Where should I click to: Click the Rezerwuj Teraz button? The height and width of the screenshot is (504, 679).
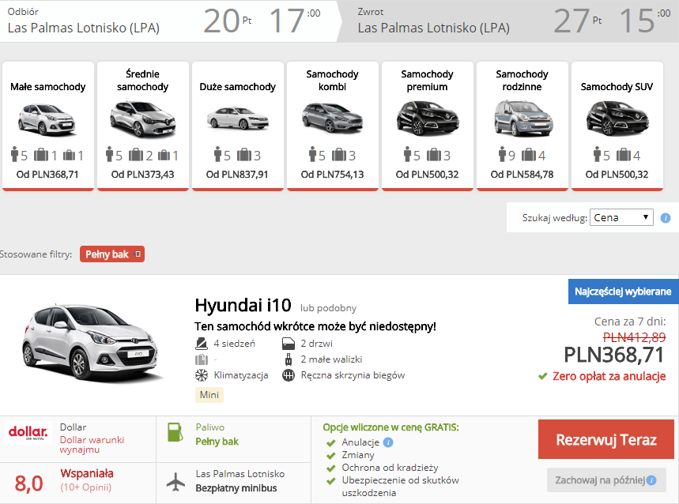pos(606,439)
